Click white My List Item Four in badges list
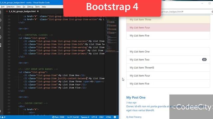213x119 pixels. pyautogui.click(x=168, y=76)
